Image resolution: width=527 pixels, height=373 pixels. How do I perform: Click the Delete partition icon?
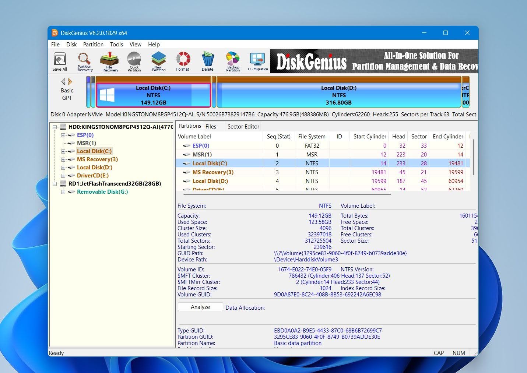[x=208, y=61]
